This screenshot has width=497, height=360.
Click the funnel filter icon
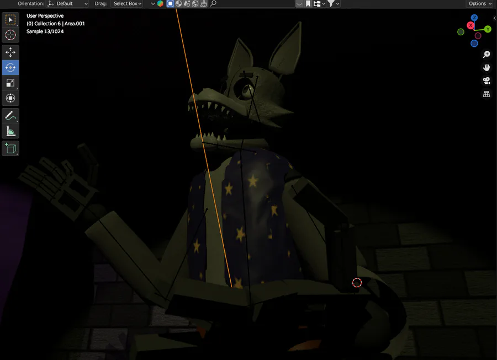pos(331,3)
